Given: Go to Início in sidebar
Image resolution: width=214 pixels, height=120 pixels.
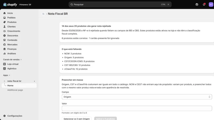Looking at the screenshot, I should point(10,13).
